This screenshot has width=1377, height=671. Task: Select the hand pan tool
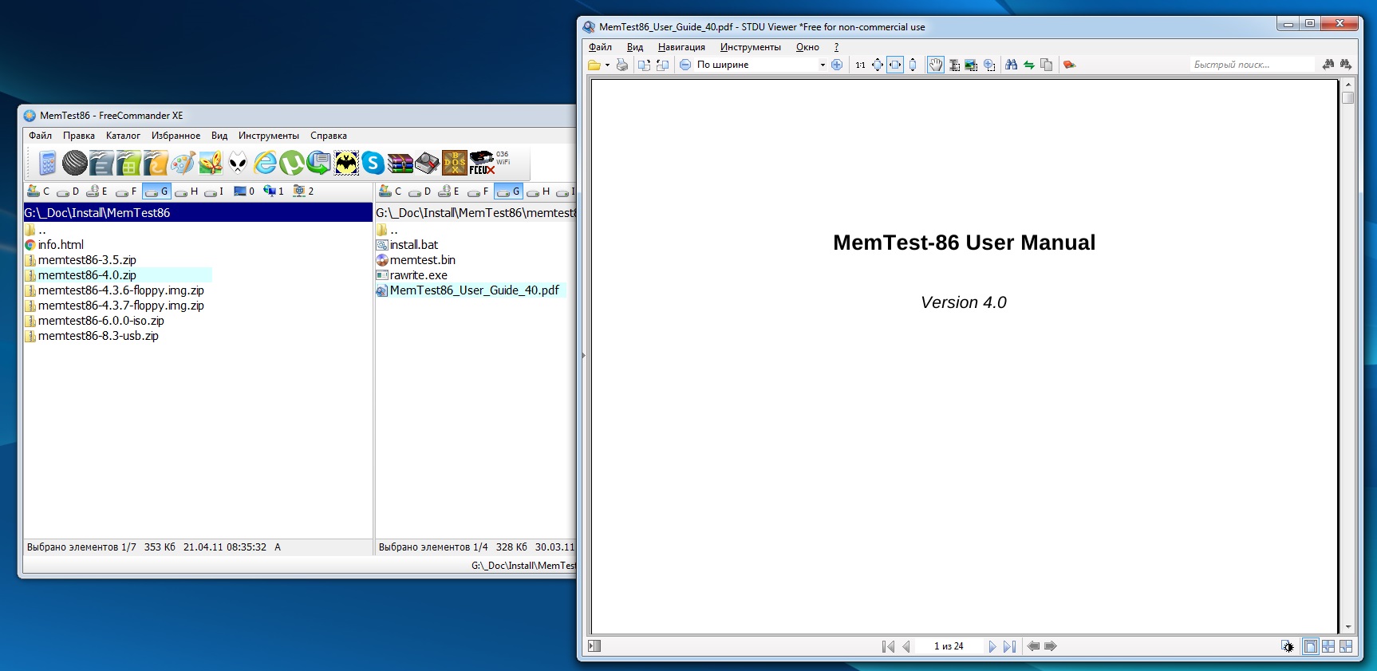935,65
